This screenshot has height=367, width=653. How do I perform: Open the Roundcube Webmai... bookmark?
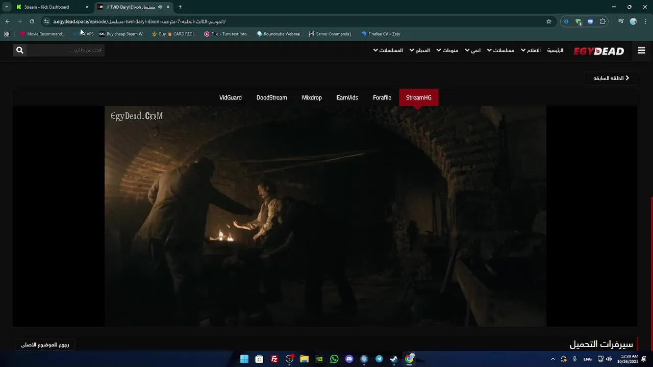point(280,34)
